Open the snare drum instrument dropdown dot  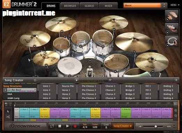pyautogui.click(x=70, y=76)
